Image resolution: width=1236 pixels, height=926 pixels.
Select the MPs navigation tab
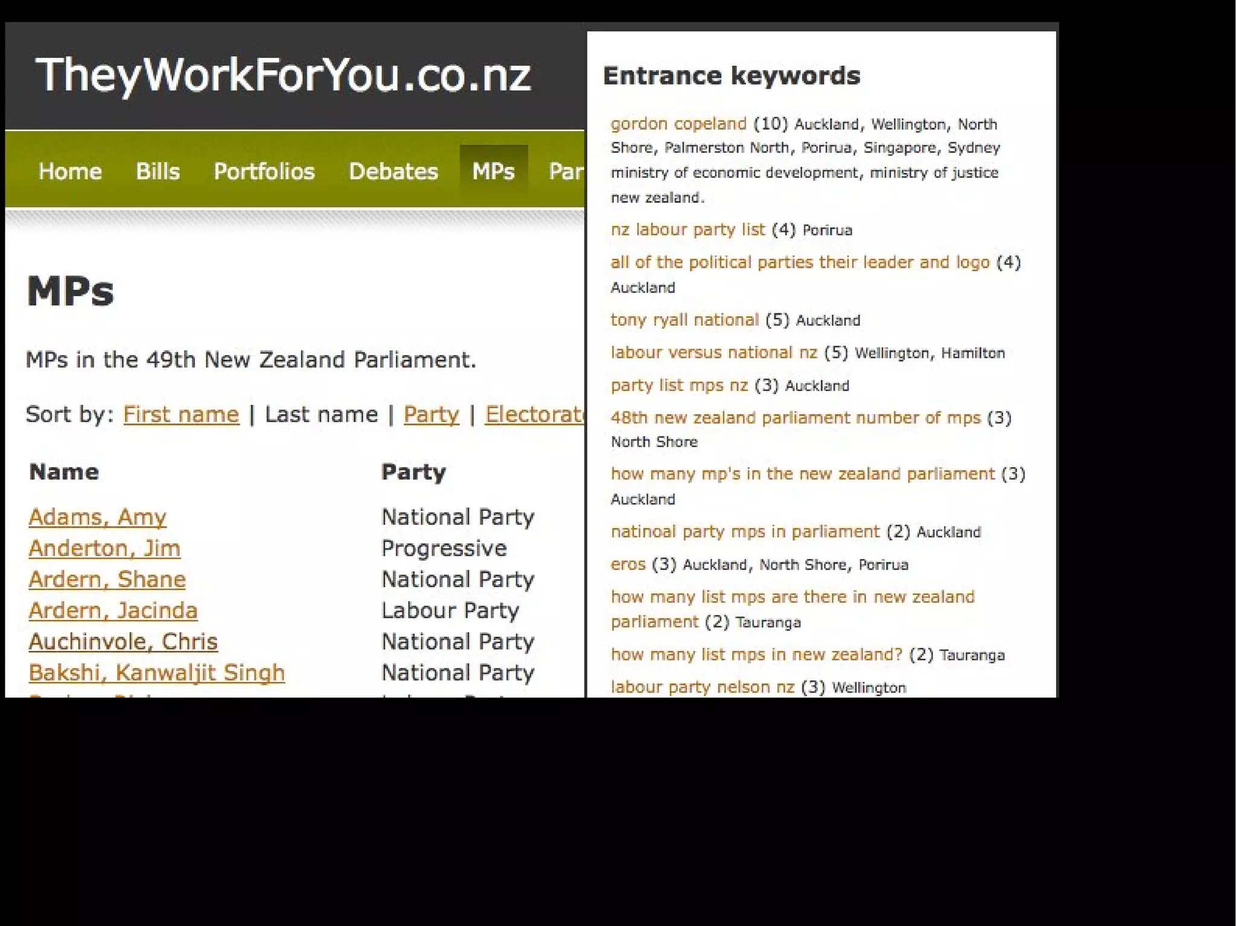tap(493, 172)
